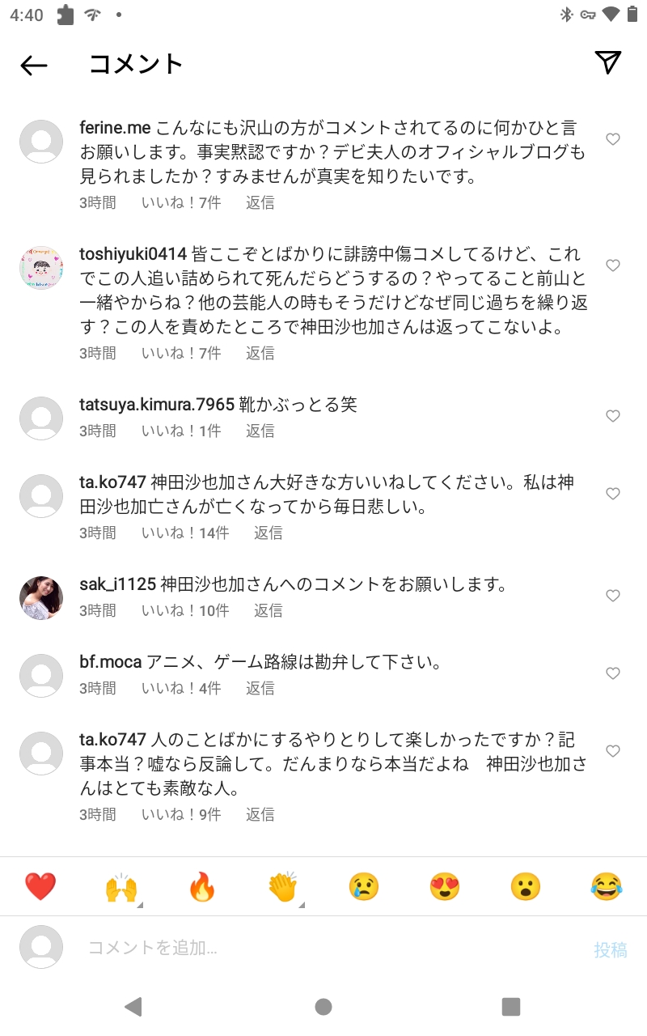Reply to tatsuya.kimura.7965's comment
This screenshot has height=1036, width=647.
click(x=260, y=431)
